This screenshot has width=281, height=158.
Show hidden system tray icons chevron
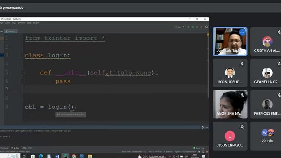point(169,156)
